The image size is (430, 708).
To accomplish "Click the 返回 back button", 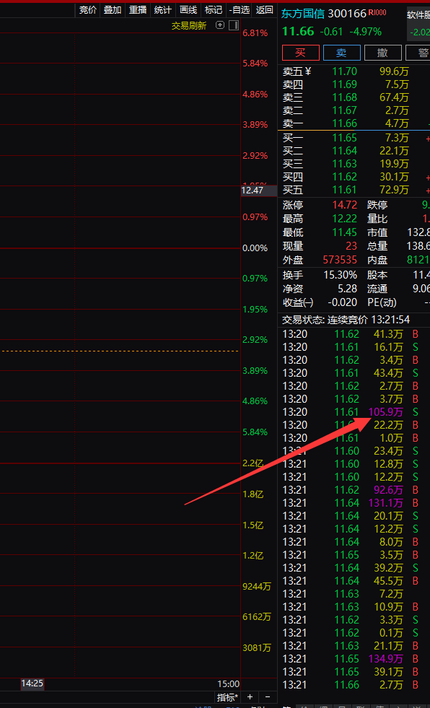I will coord(264,10).
